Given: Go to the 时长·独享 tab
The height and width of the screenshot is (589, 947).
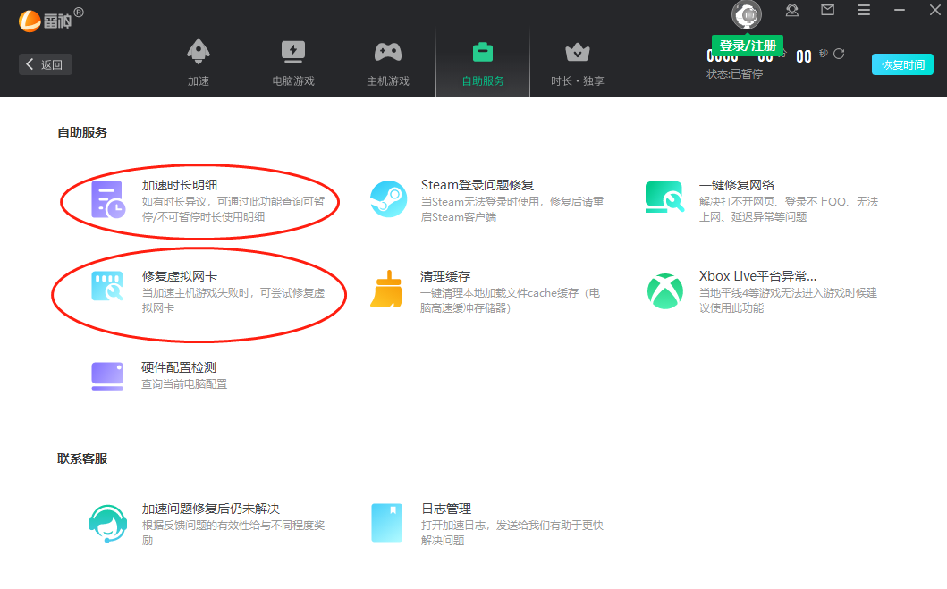Looking at the screenshot, I should (x=578, y=63).
